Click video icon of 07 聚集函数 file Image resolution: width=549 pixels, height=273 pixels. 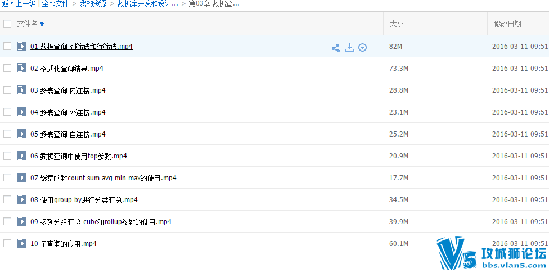(22, 178)
